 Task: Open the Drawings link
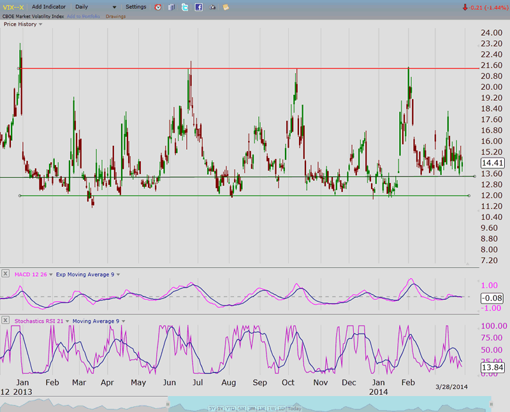click(x=115, y=16)
